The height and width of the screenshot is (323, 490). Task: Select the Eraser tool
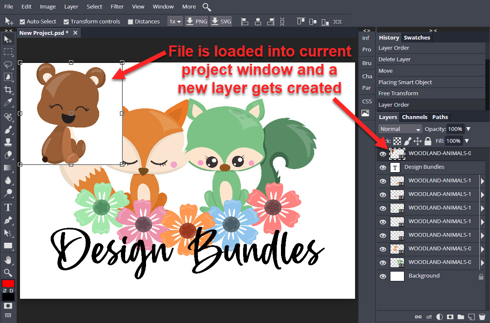(8, 155)
